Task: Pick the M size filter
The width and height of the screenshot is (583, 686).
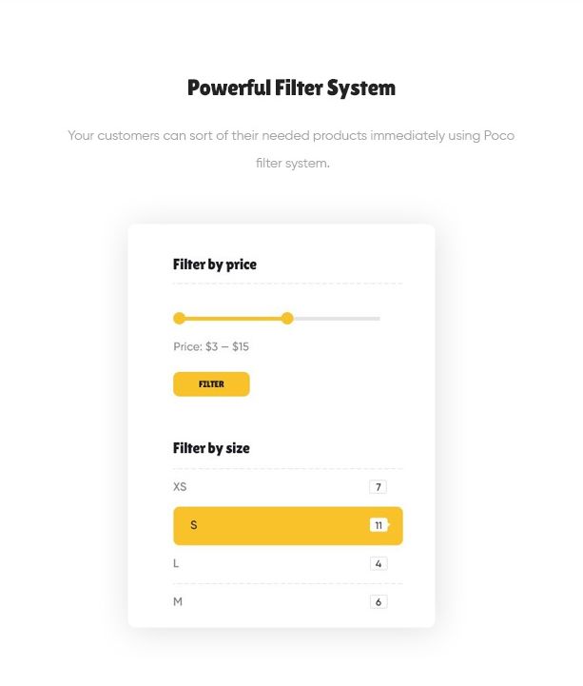Action: (x=178, y=601)
